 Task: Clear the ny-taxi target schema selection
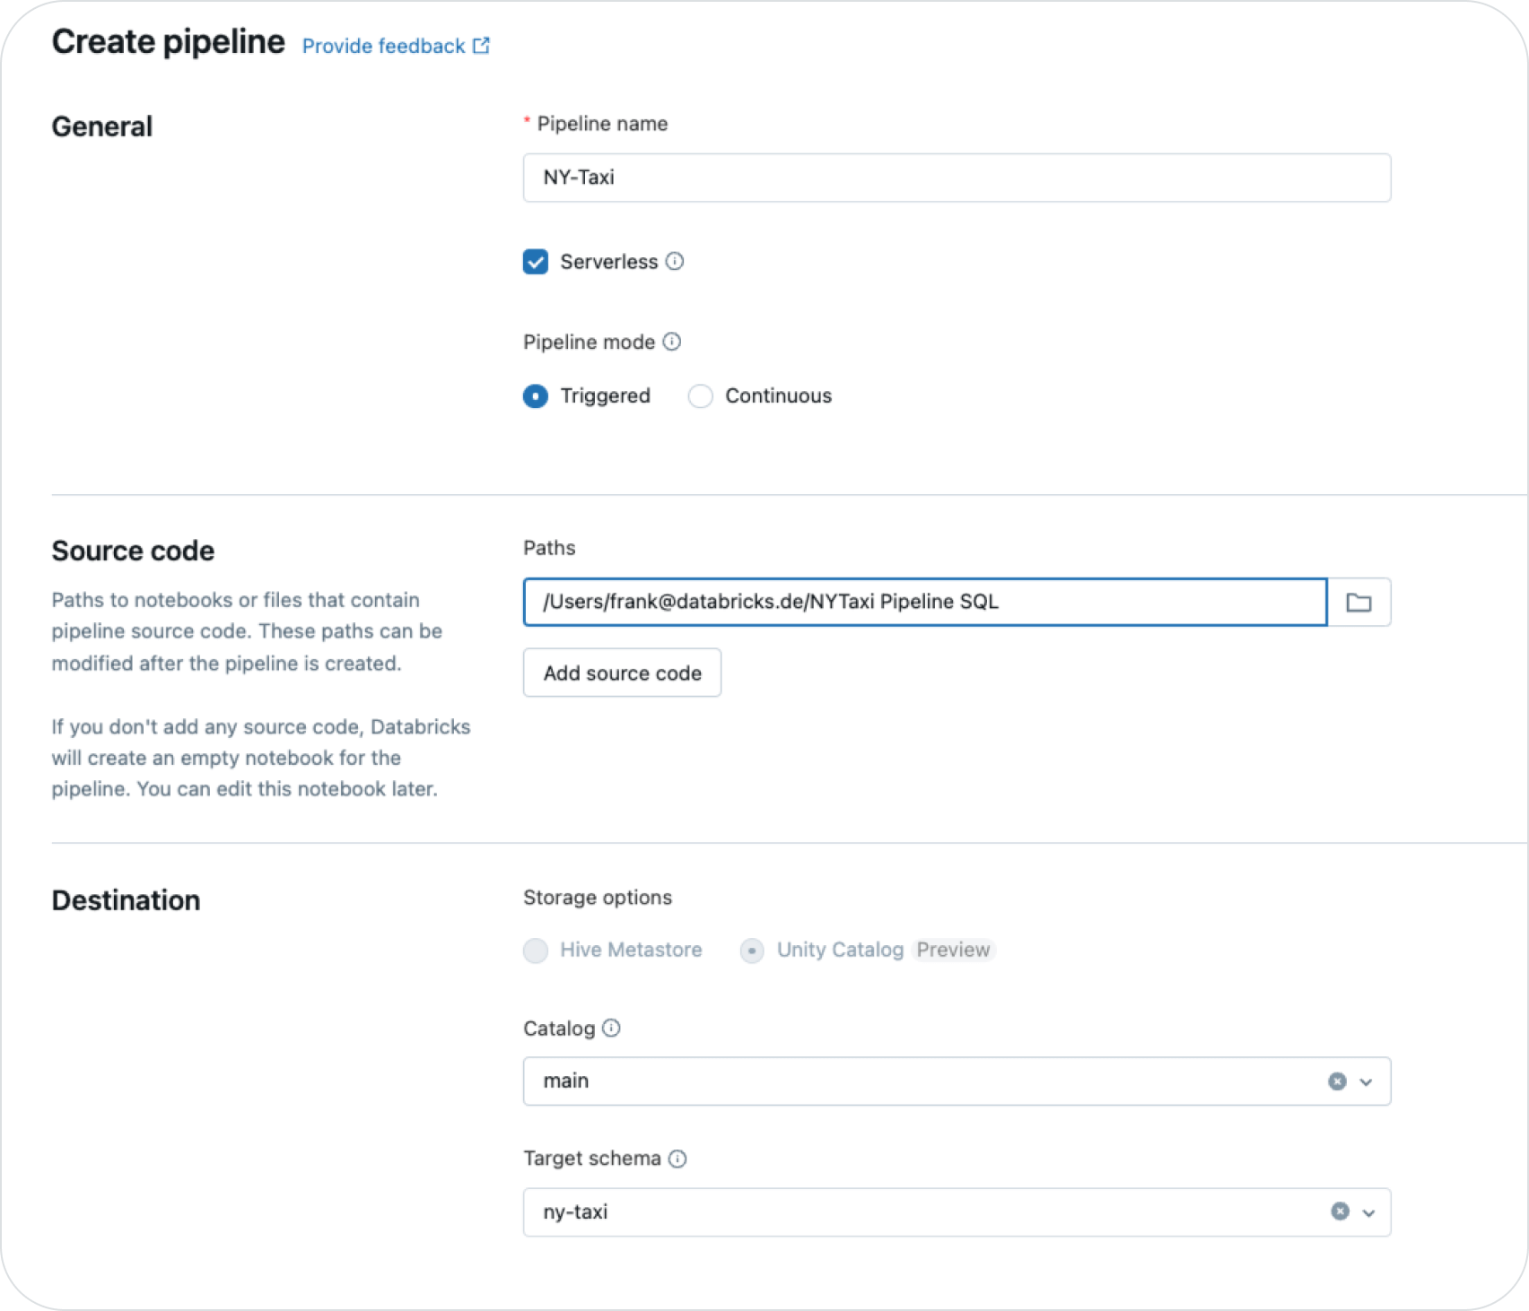(x=1340, y=1211)
